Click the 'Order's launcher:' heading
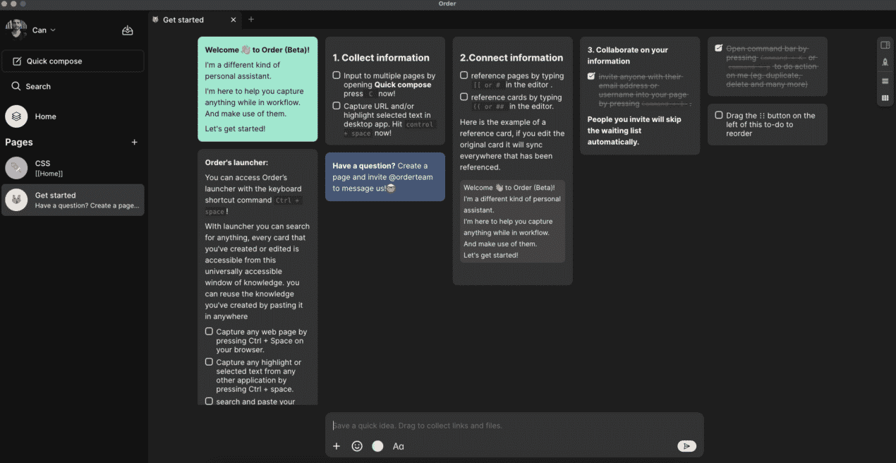The image size is (896, 463). [236, 162]
